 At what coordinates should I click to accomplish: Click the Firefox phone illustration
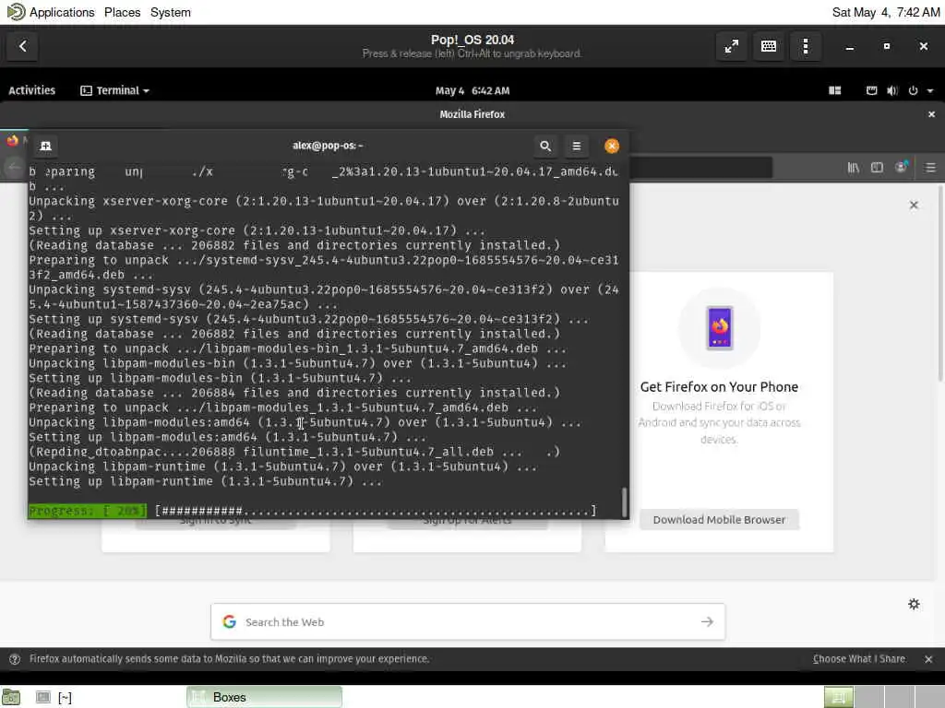(x=719, y=327)
